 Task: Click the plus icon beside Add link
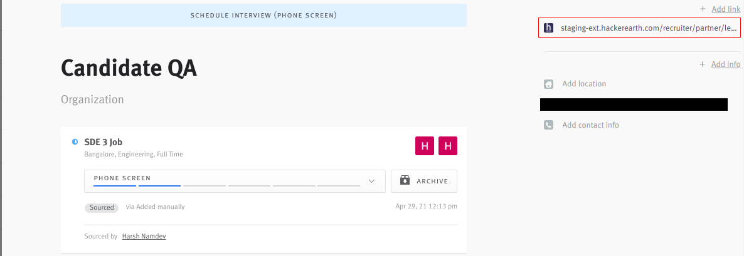(703, 9)
